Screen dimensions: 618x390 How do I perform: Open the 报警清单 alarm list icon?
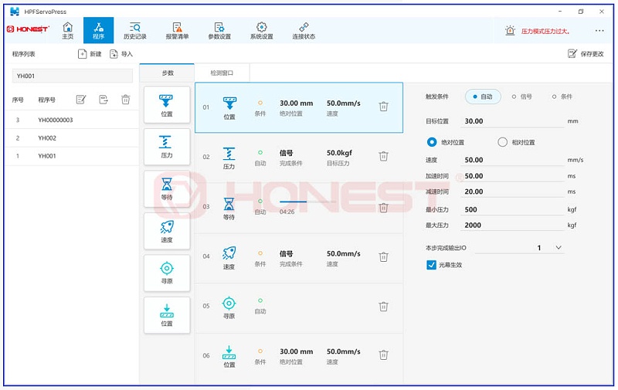tap(177, 30)
